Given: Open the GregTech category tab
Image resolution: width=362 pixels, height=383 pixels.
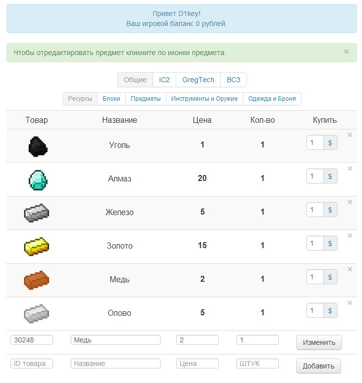Looking at the screenshot, I should [198, 80].
